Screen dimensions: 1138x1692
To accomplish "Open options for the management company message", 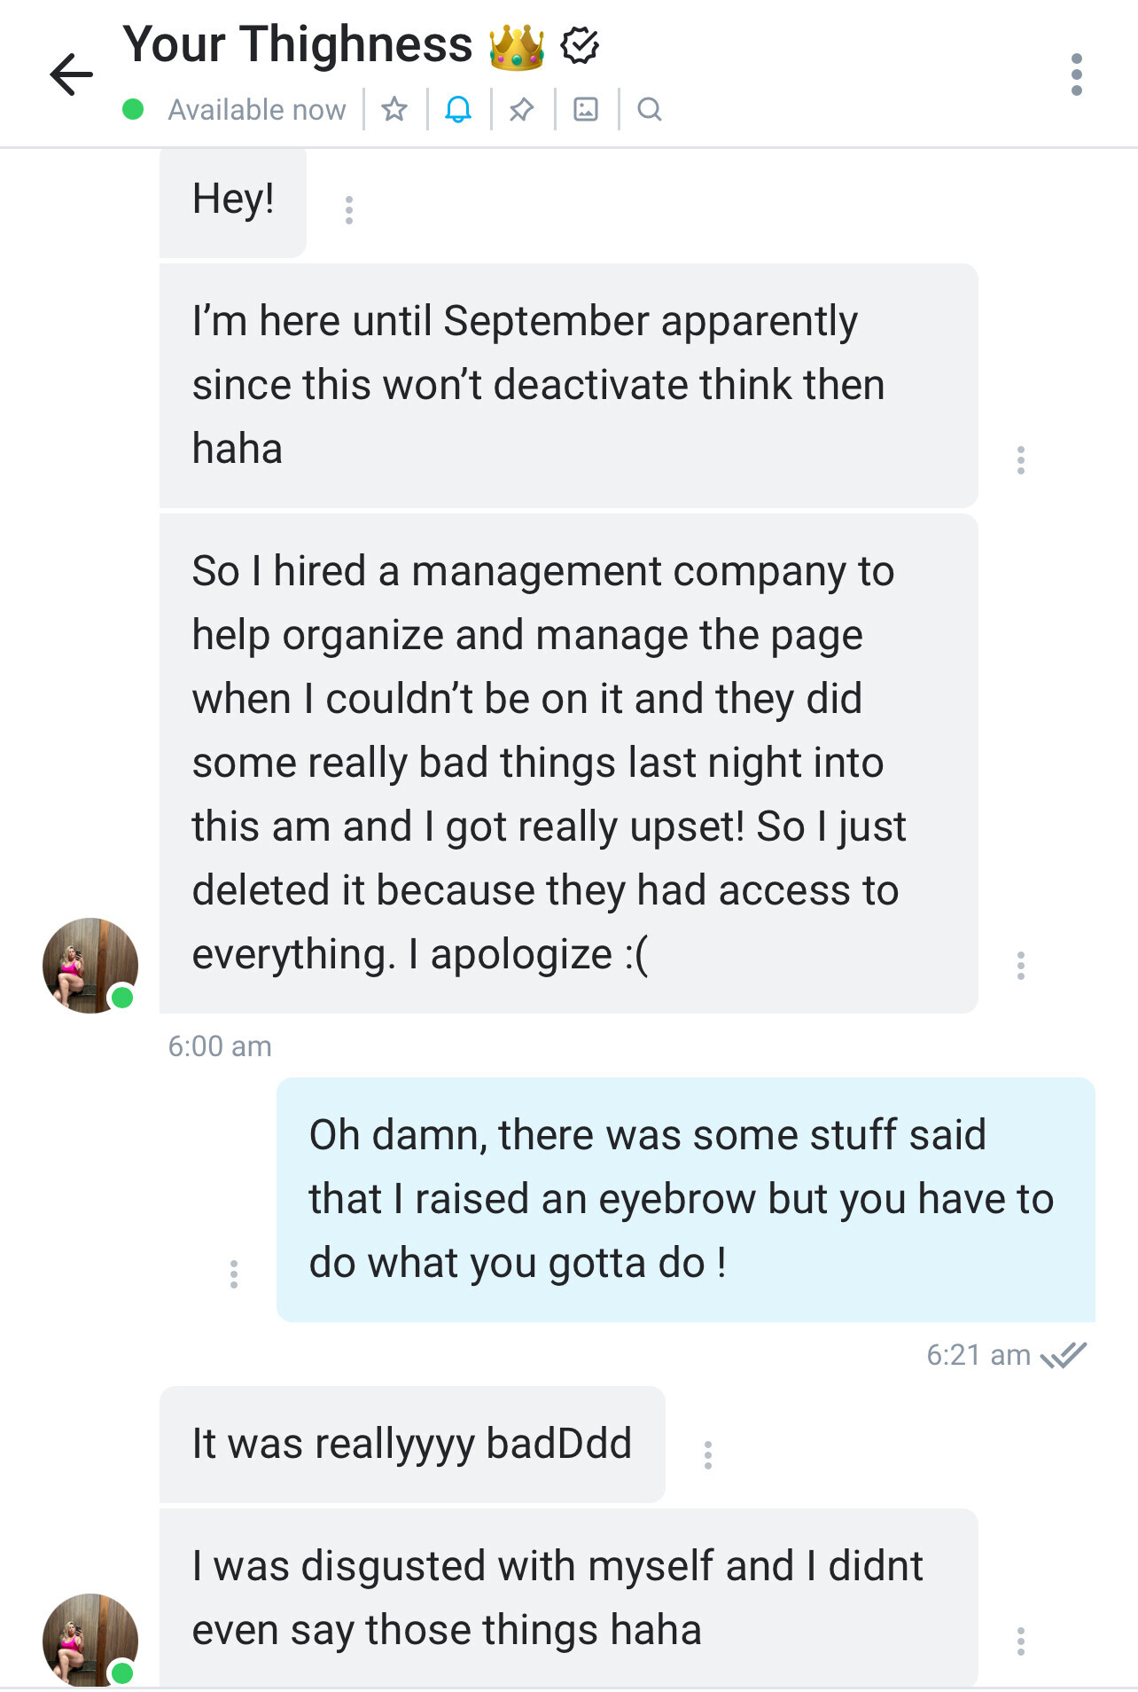I will coord(1021,966).
